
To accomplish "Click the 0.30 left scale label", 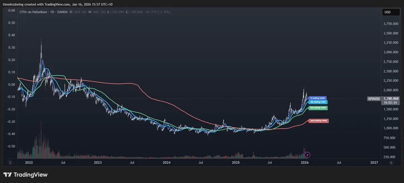I will [x=12, y=47].
